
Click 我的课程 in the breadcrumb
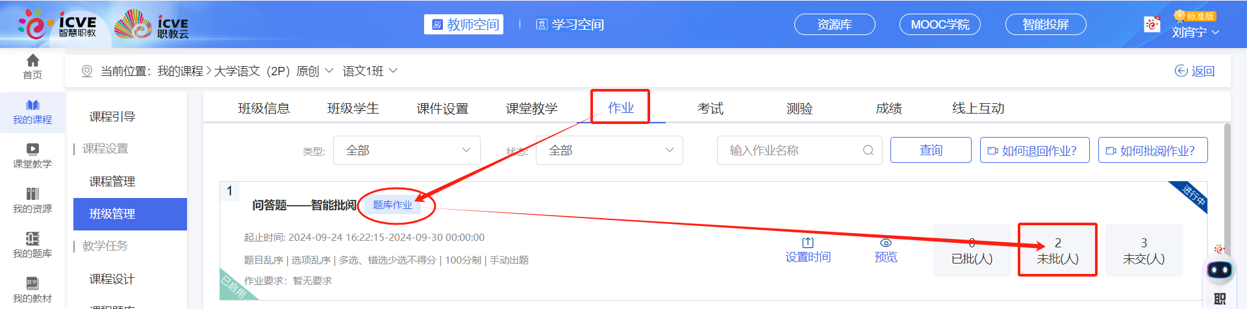[x=180, y=71]
